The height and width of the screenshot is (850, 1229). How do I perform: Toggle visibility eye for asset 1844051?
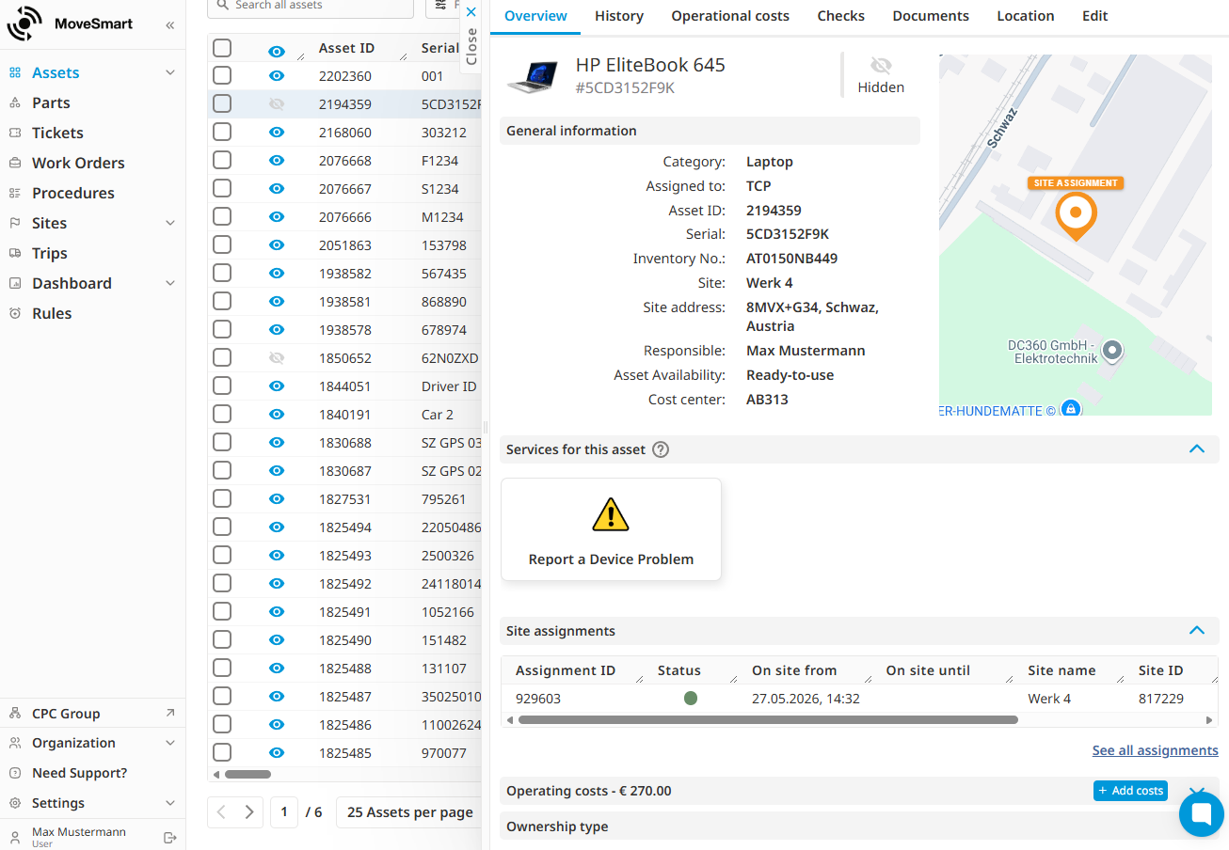point(277,386)
